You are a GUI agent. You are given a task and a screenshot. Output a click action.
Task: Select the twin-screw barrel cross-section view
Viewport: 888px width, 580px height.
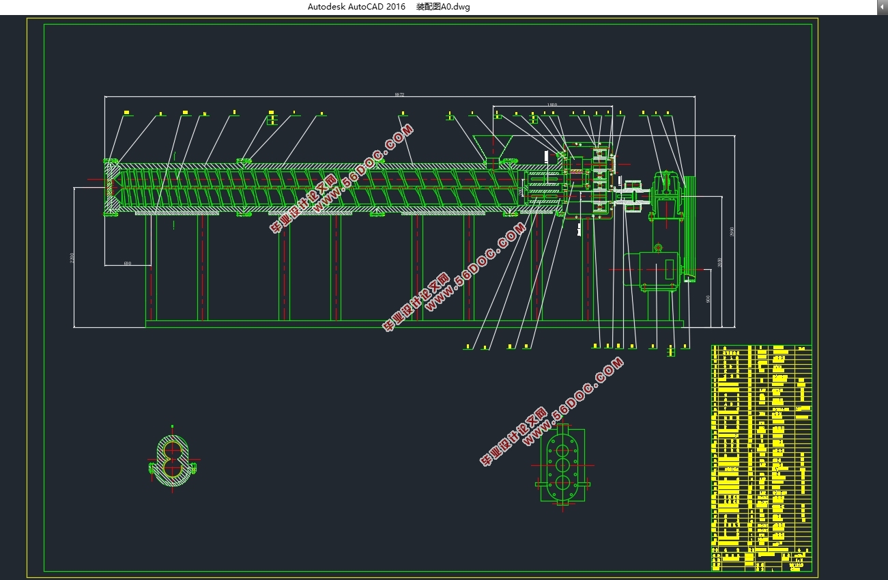tap(172, 460)
